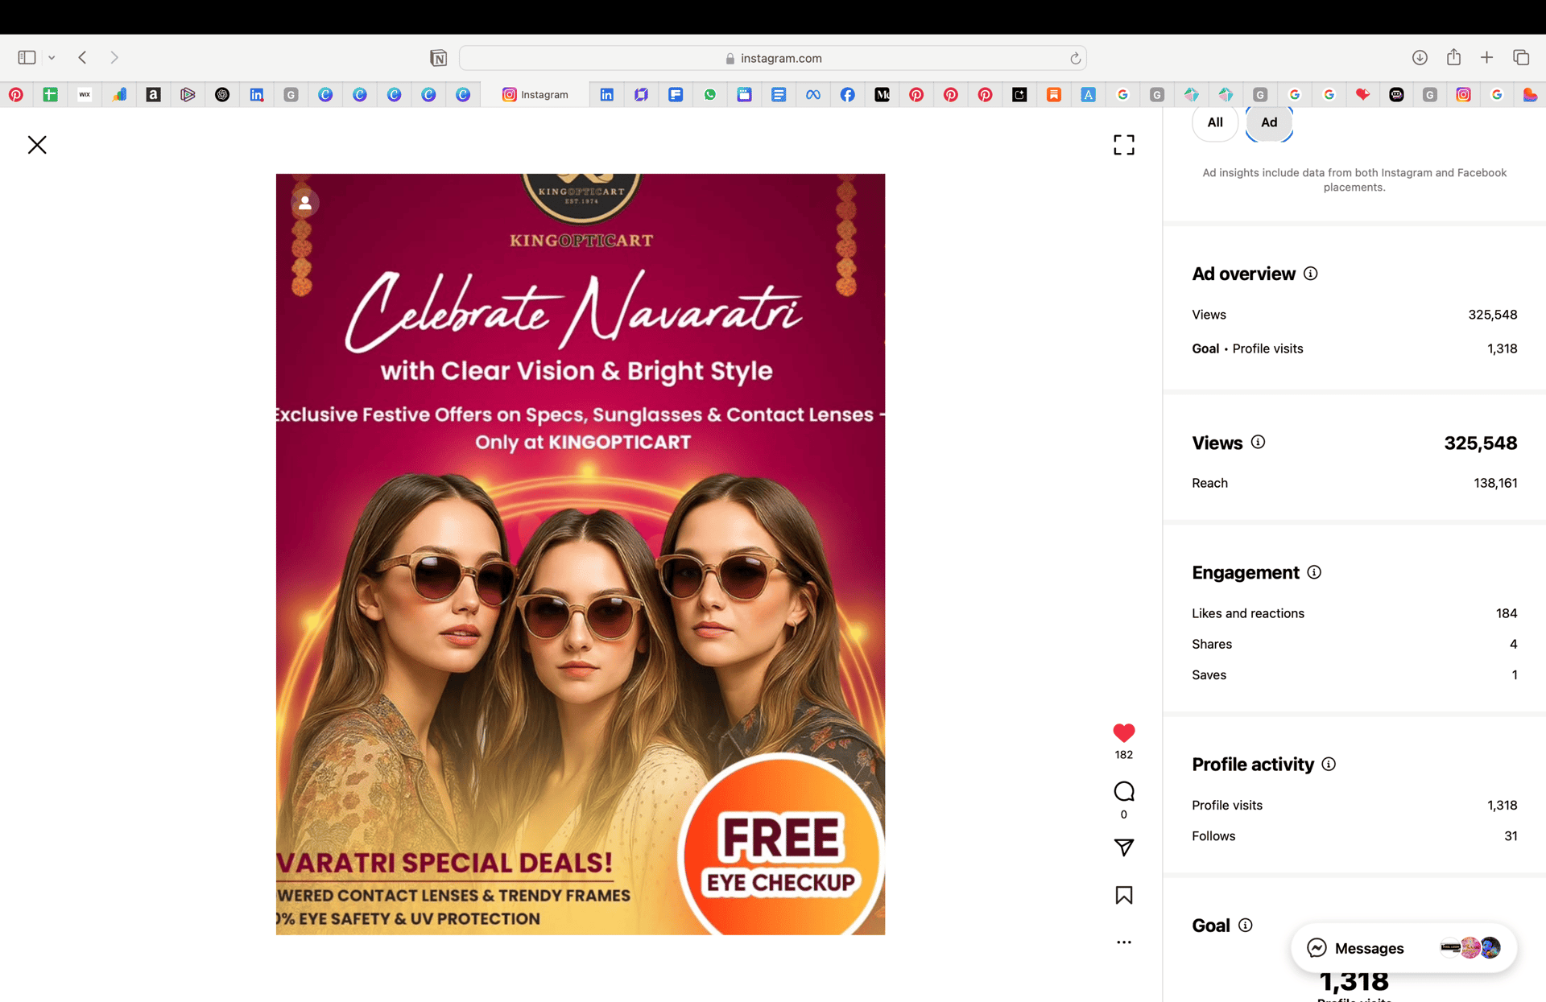Open the post options ellipsis

[1123, 942]
